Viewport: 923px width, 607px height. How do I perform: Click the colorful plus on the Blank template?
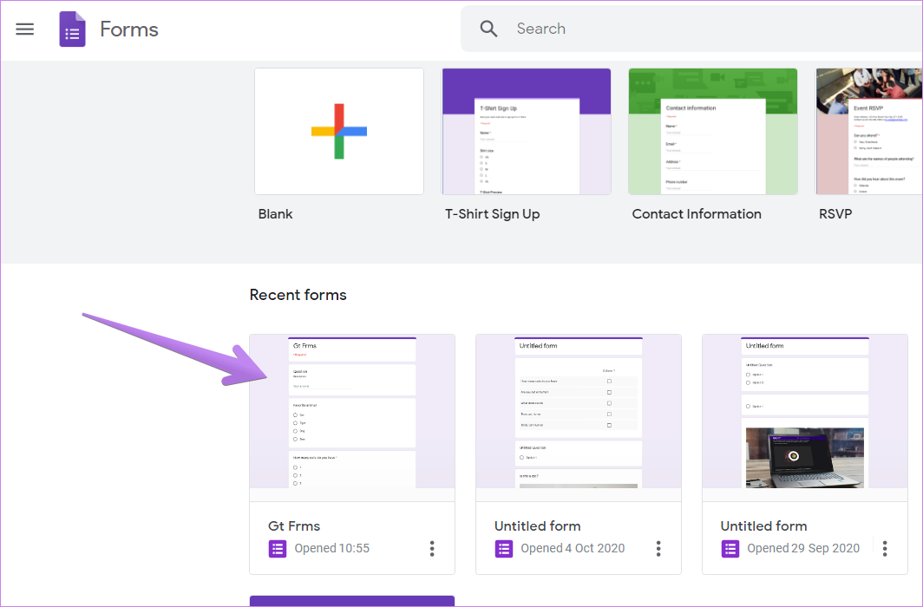coord(338,131)
